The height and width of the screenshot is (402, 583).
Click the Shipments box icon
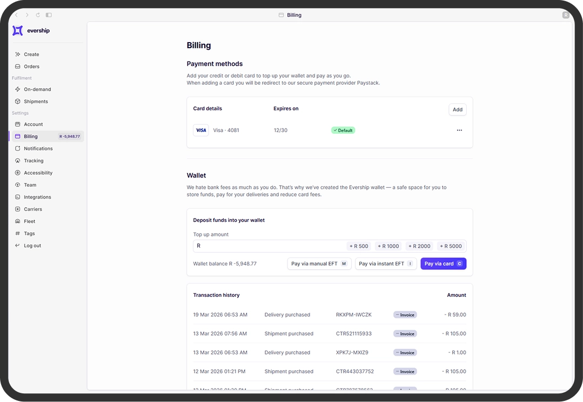[x=18, y=101]
